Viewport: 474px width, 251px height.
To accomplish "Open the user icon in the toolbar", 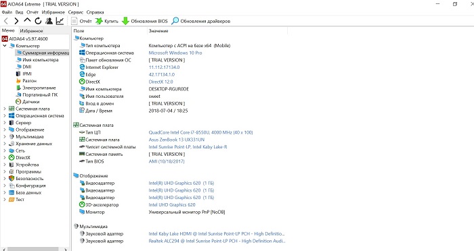I will click(x=49, y=21).
